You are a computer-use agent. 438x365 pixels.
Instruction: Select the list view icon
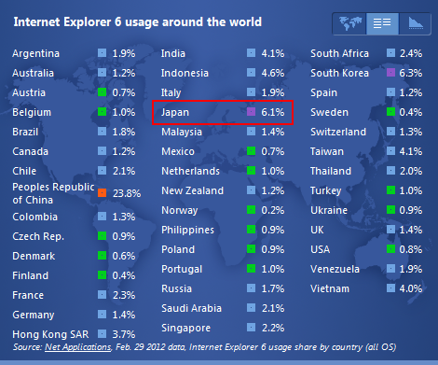click(382, 23)
